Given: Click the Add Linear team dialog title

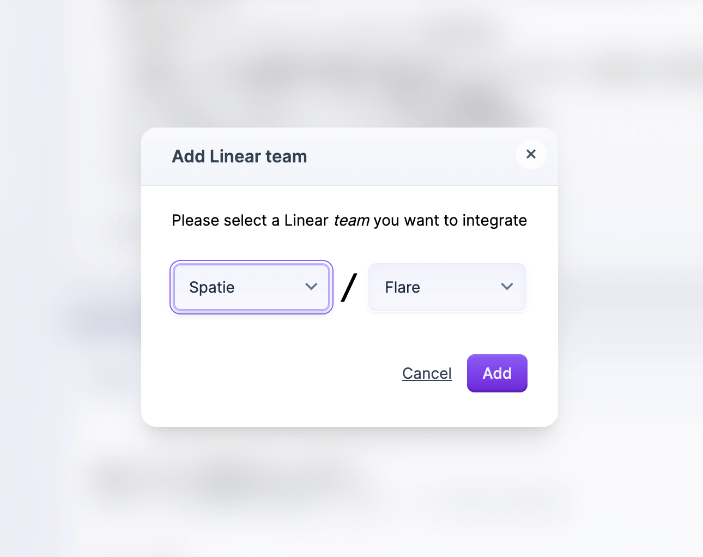Looking at the screenshot, I should click(x=239, y=156).
